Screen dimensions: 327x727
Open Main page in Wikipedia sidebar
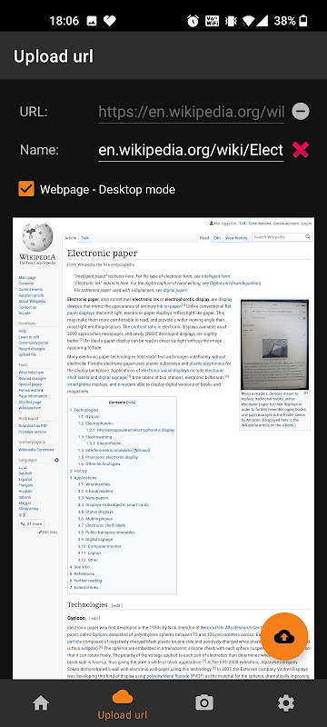point(27,277)
